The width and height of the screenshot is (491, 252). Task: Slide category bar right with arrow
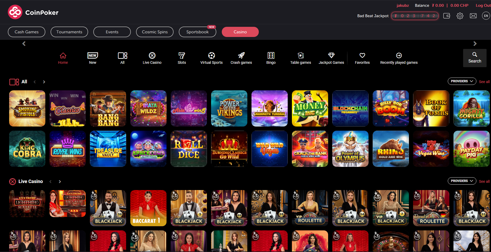475,44
